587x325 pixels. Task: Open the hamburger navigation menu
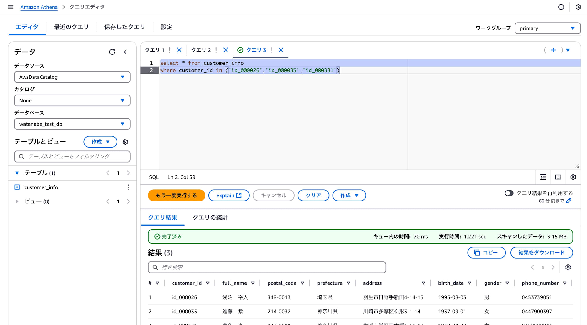click(11, 7)
